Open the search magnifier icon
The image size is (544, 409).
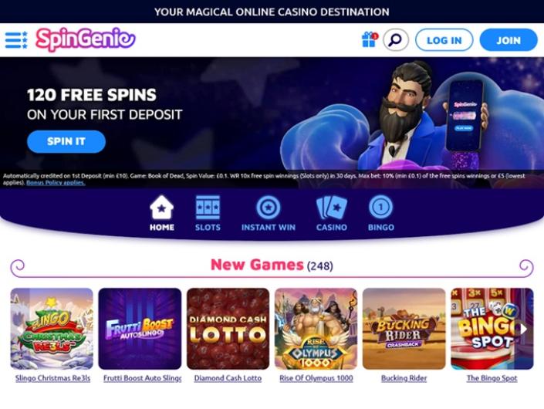396,40
